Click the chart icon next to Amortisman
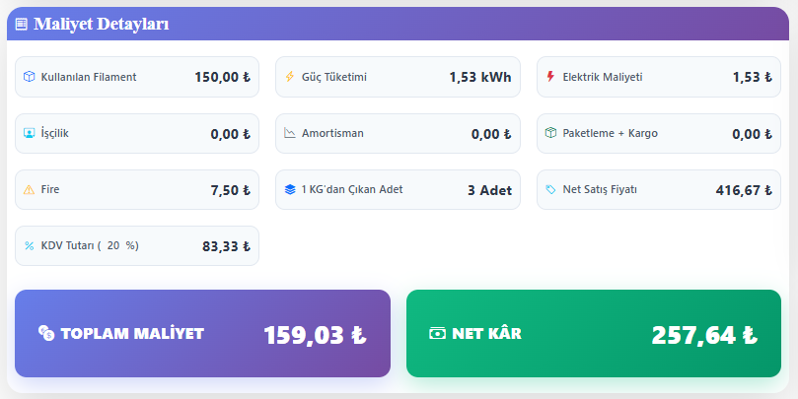The width and height of the screenshot is (798, 399). point(290,133)
